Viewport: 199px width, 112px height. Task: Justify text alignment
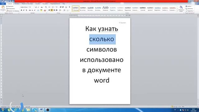click(x=57, y=10)
